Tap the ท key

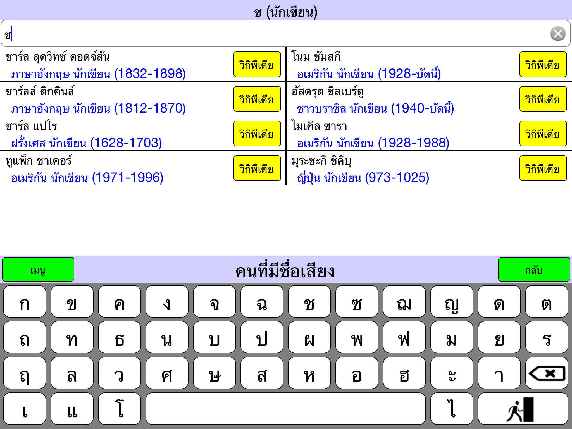coord(72,337)
